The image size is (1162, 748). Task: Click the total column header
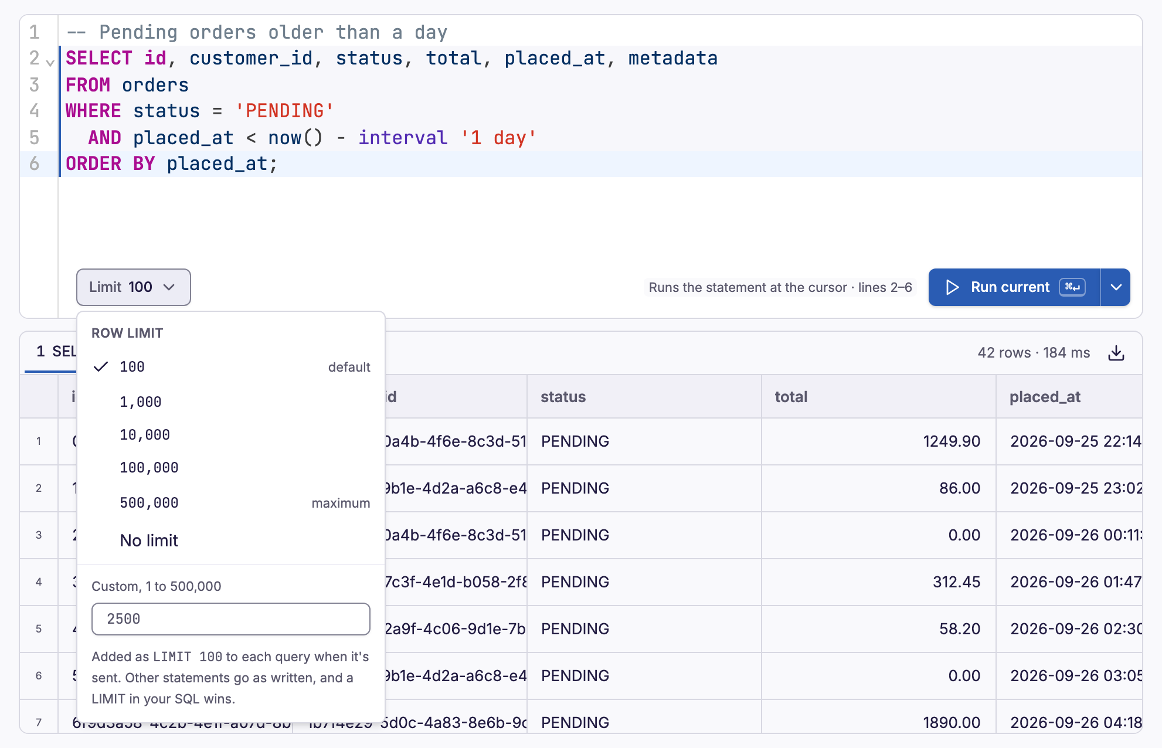pos(878,397)
